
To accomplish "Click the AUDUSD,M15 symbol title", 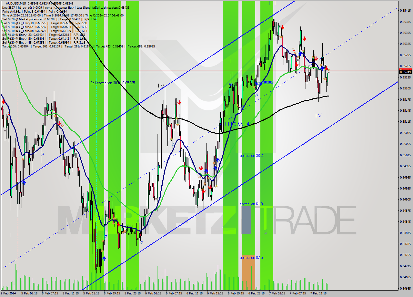I will 15,3.
